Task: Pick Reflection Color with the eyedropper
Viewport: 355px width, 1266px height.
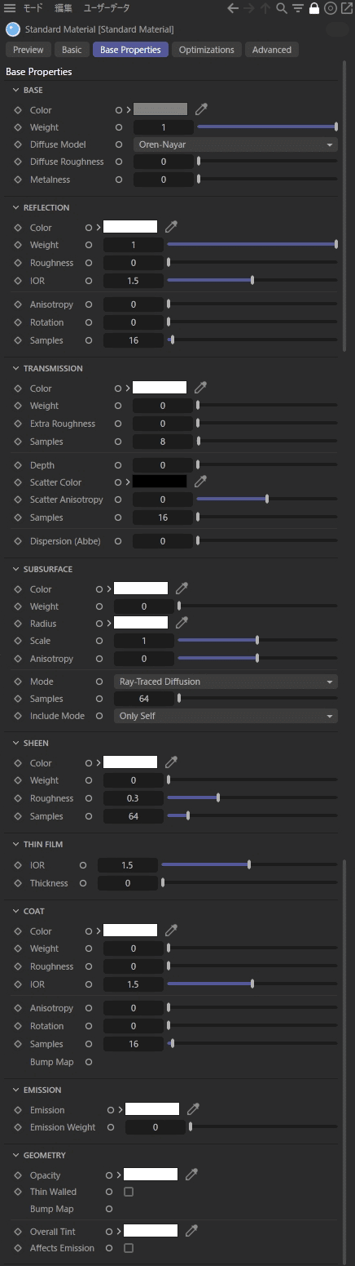Action: pyautogui.click(x=171, y=227)
